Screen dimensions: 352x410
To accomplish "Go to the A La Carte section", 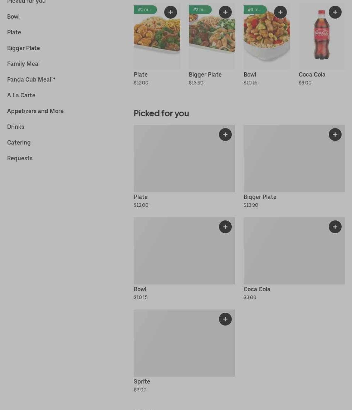I will click(21, 95).
